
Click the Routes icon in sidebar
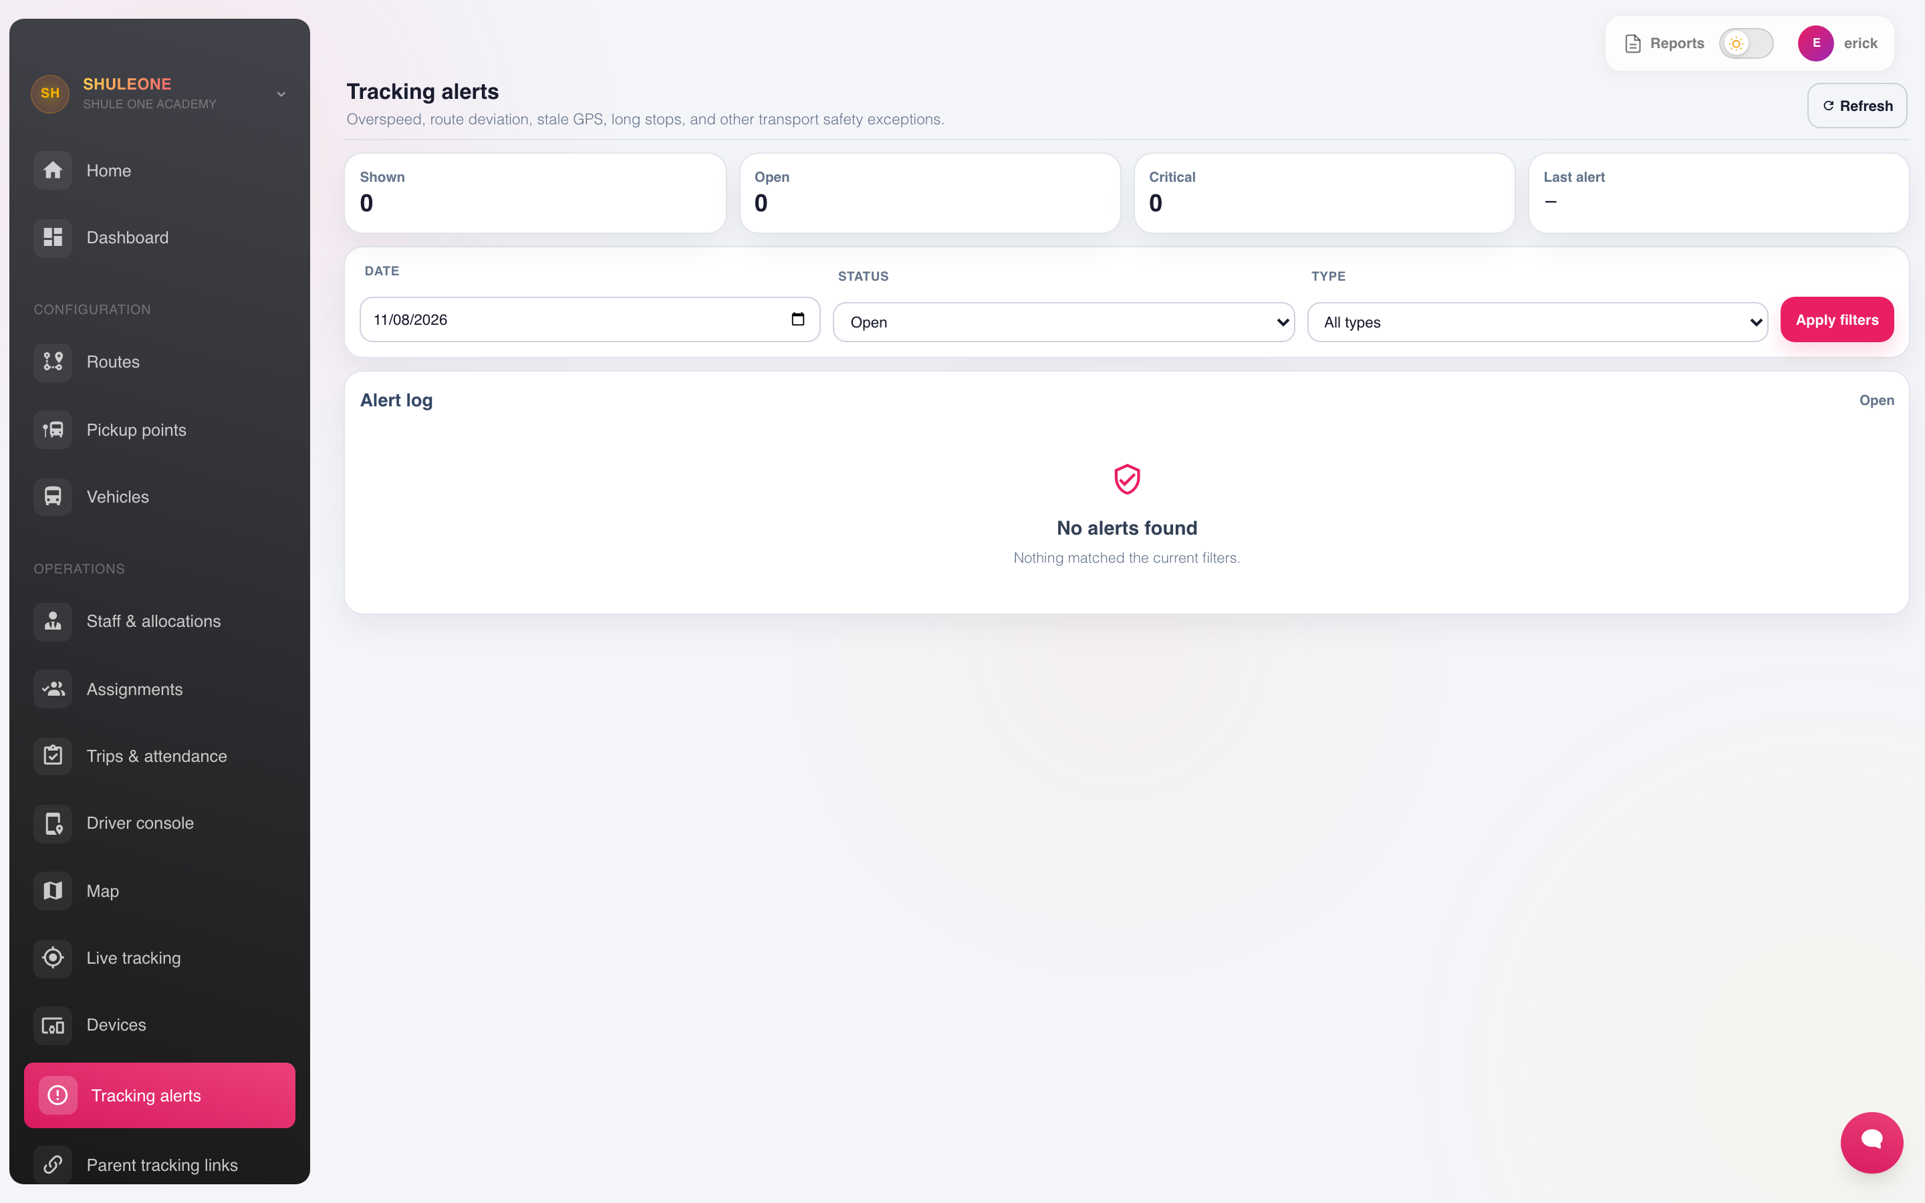(53, 362)
